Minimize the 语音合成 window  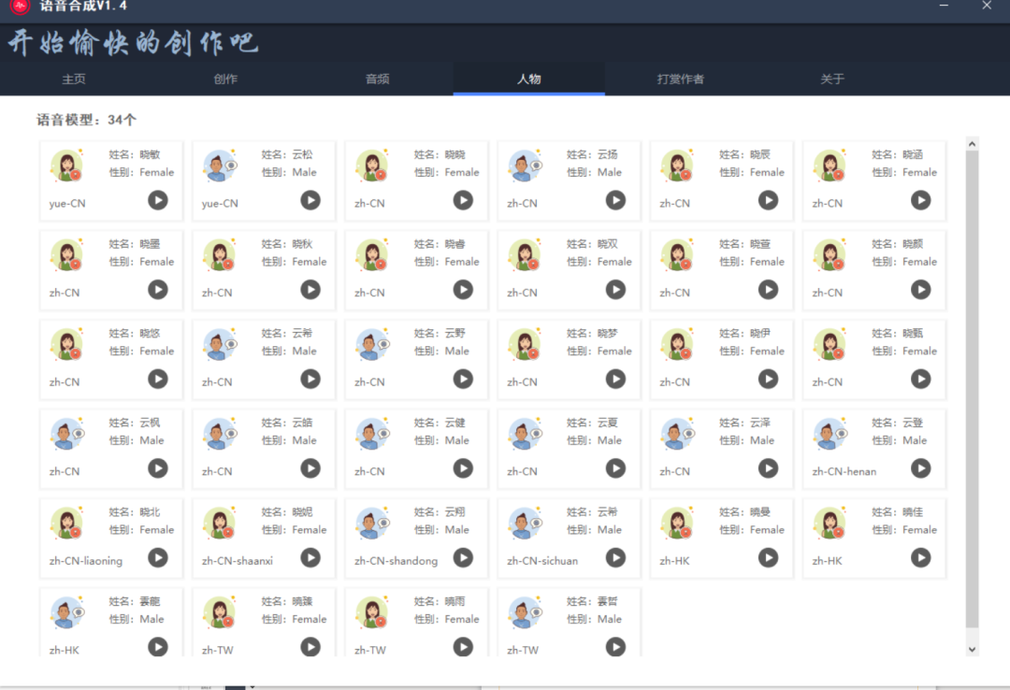(x=944, y=6)
